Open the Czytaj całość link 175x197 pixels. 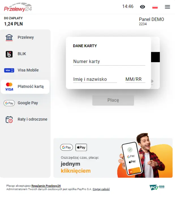[101, 189]
